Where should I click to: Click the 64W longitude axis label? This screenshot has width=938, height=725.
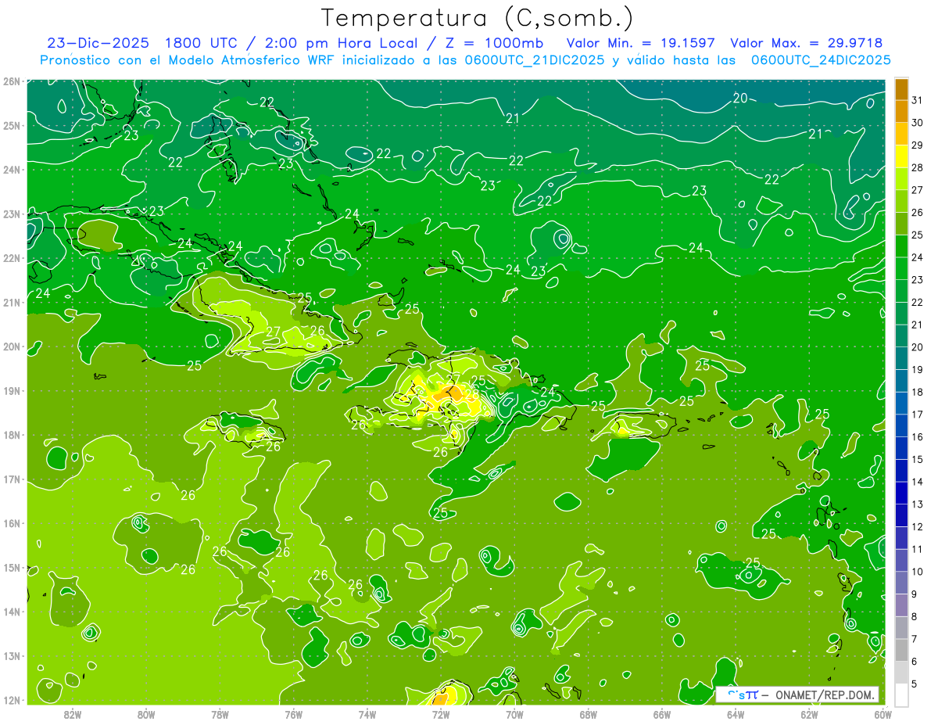click(x=736, y=713)
